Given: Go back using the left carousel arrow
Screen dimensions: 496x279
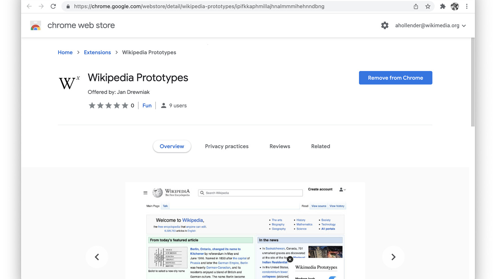Looking at the screenshot, I should [97, 257].
